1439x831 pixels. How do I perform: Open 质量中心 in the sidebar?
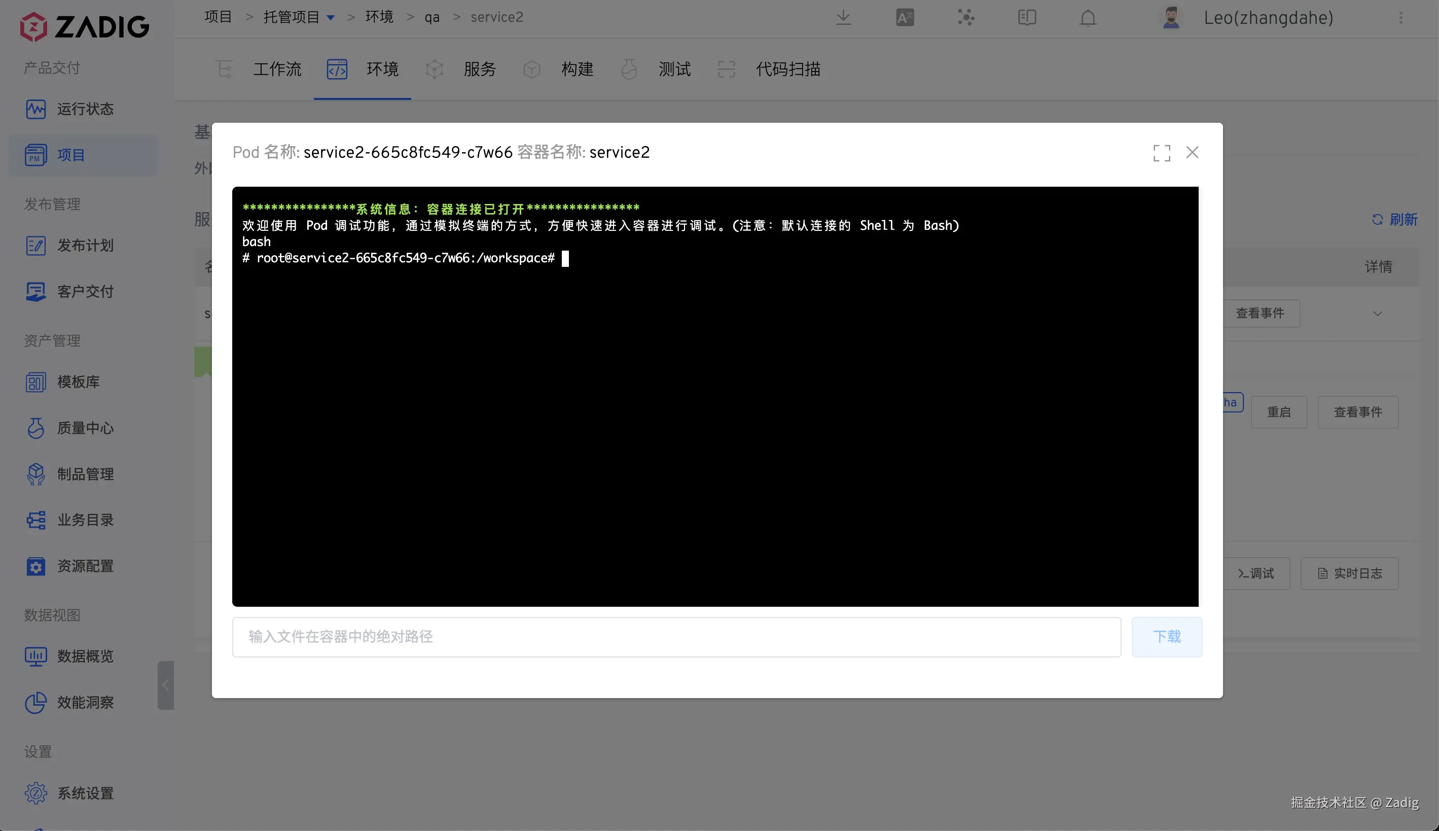tap(84, 428)
